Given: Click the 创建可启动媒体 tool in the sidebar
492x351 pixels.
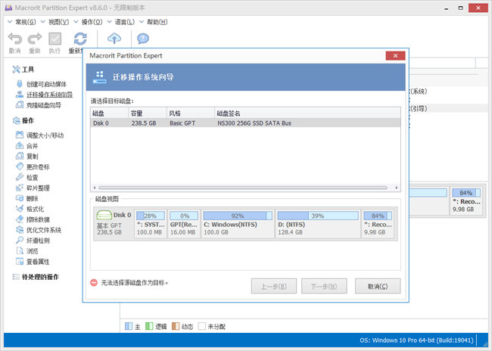Looking at the screenshot, I should click(x=46, y=84).
